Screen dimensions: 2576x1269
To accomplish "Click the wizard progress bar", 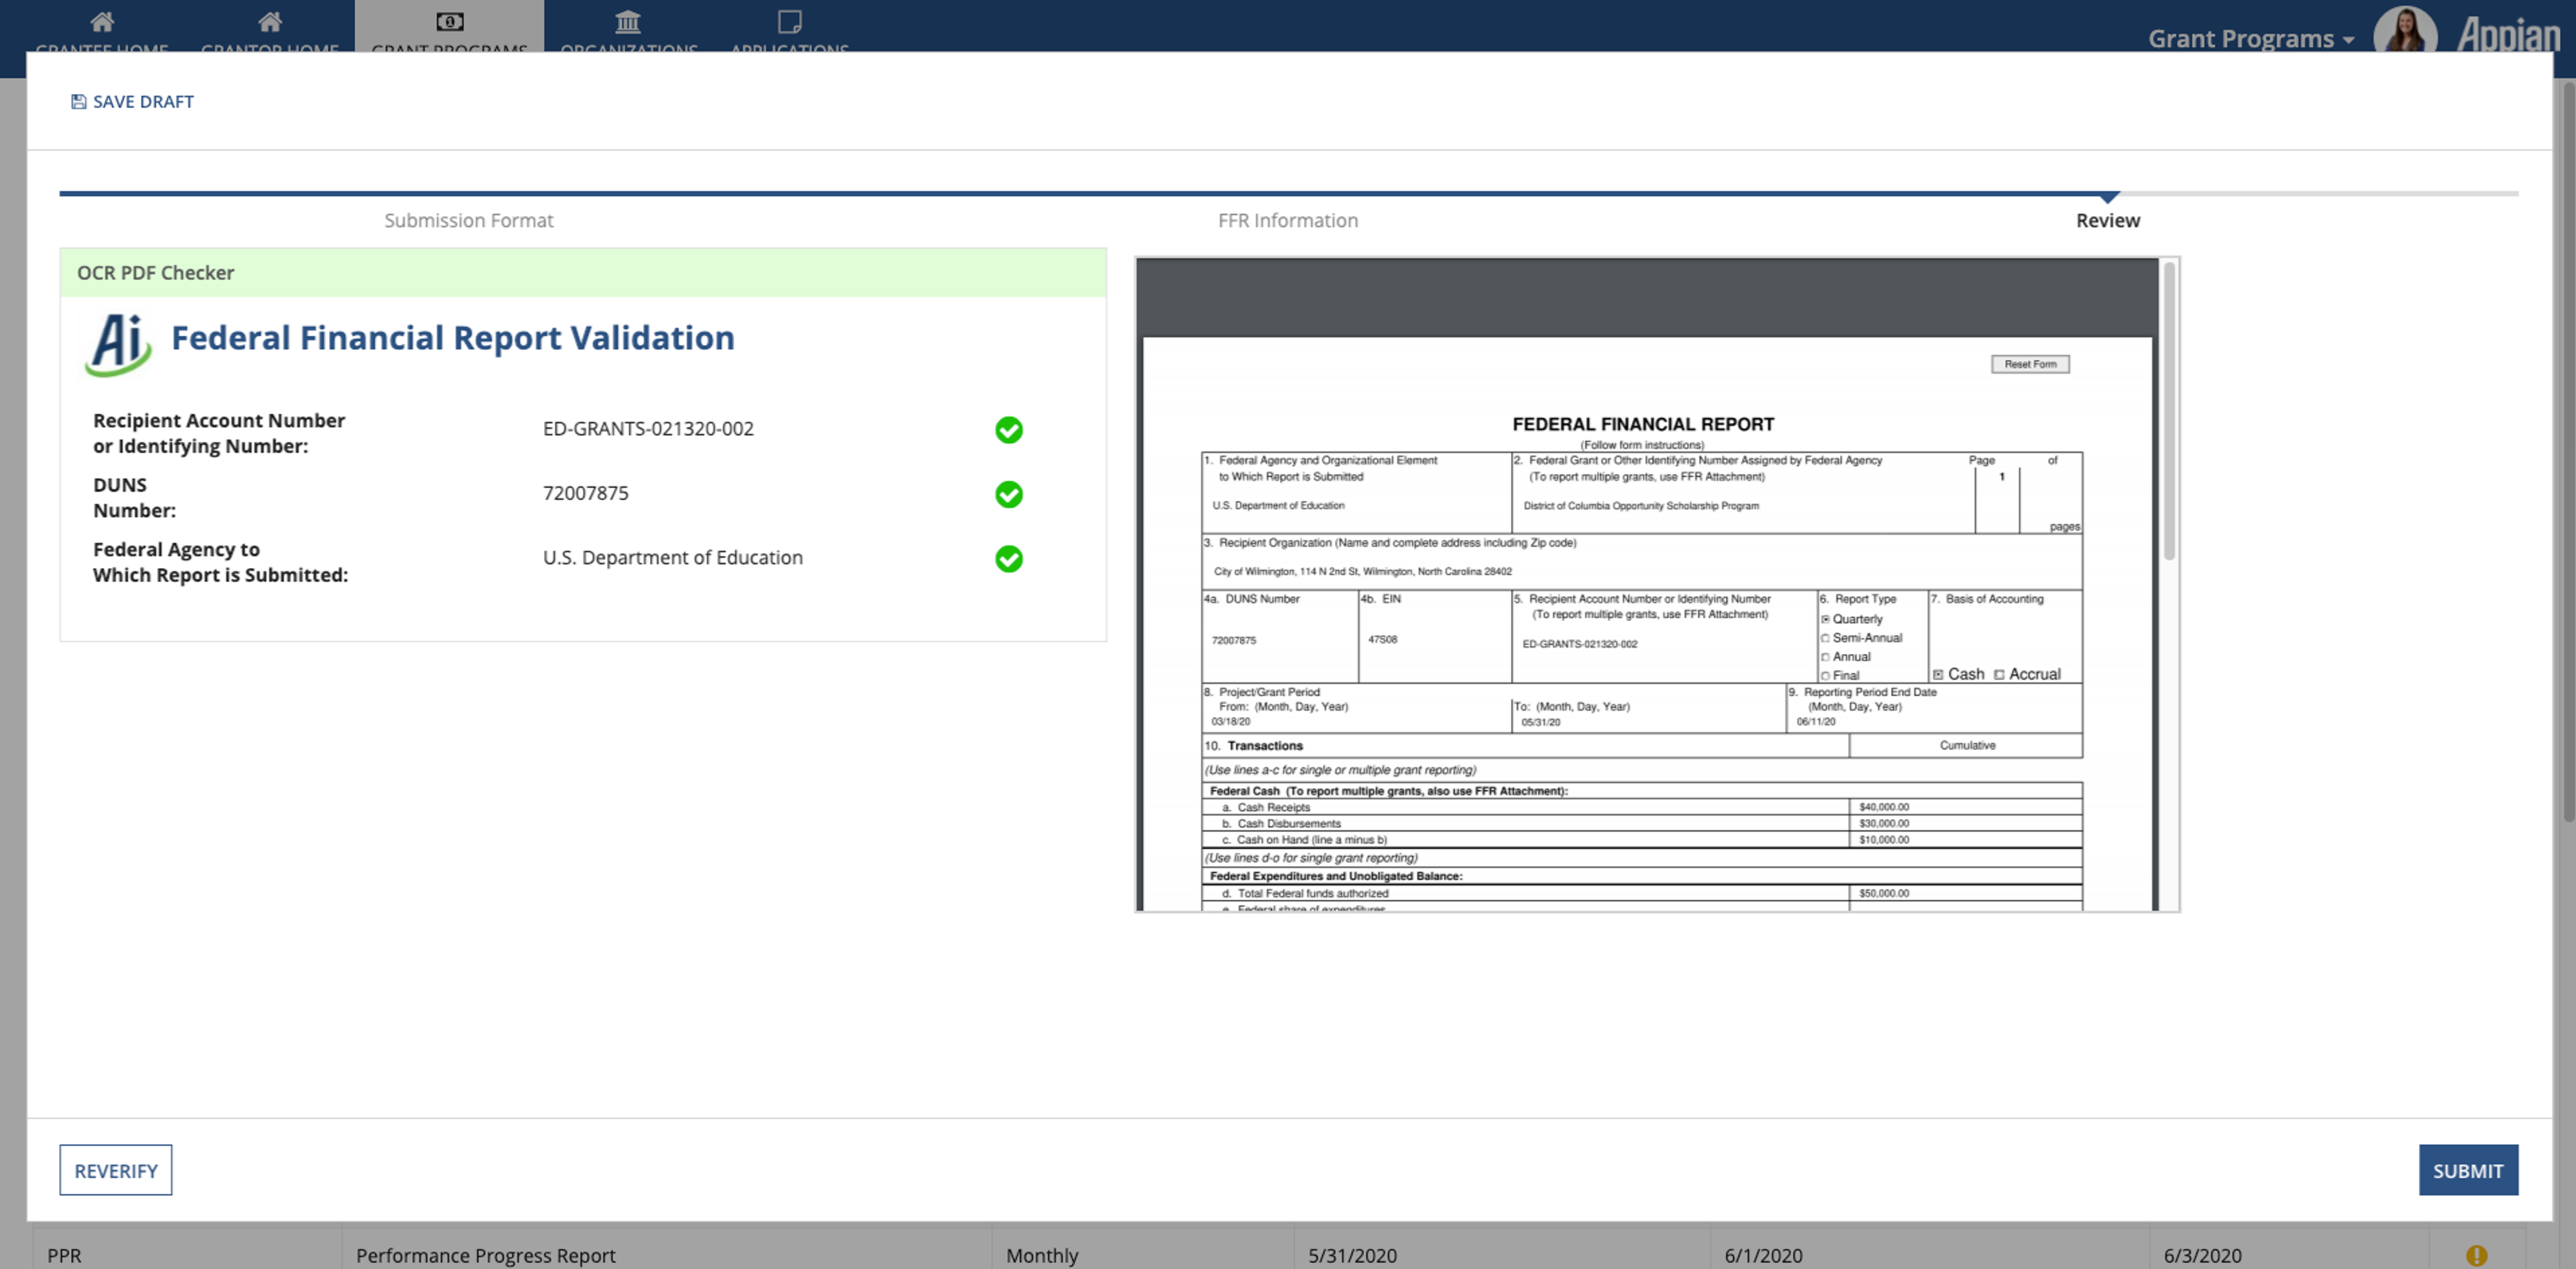I will tap(1288, 193).
